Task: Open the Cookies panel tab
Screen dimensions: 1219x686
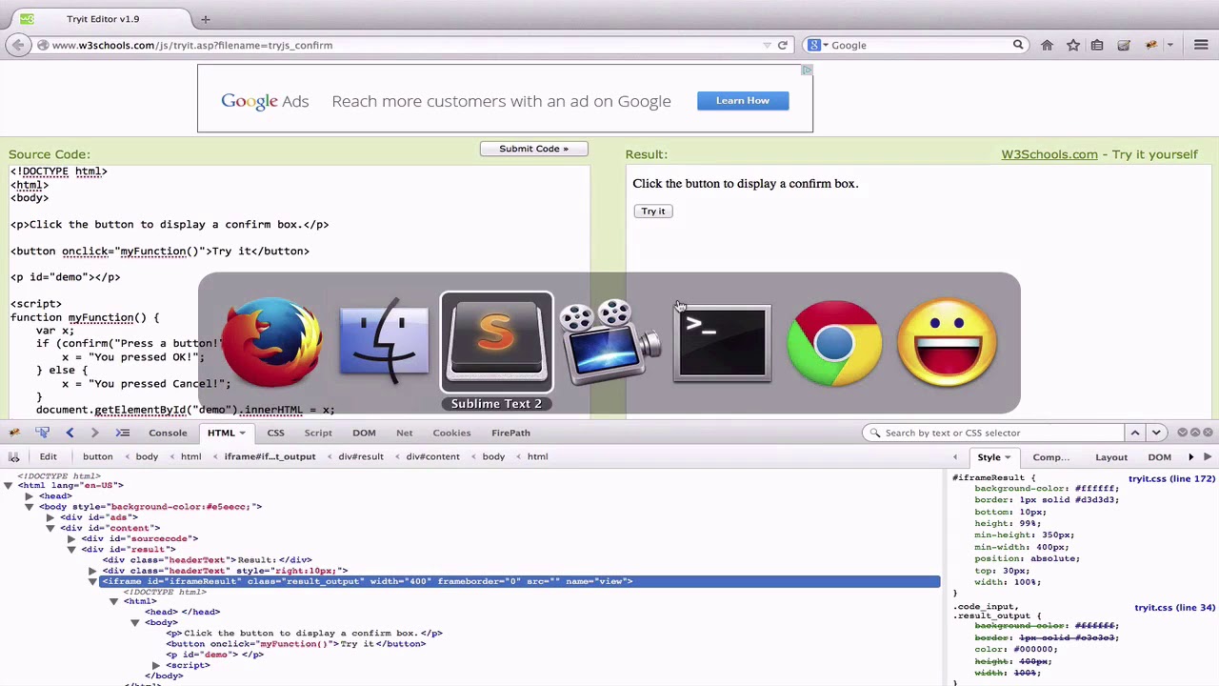Action: 451,433
